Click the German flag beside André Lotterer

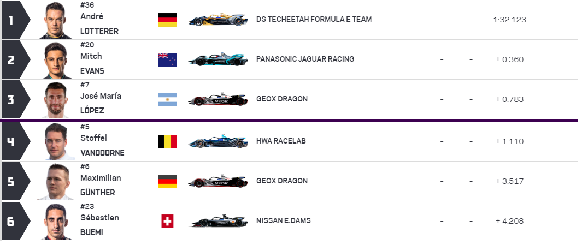pos(167,20)
